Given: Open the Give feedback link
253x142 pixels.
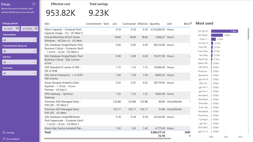Looking at the screenshot, I should [13, 139].
